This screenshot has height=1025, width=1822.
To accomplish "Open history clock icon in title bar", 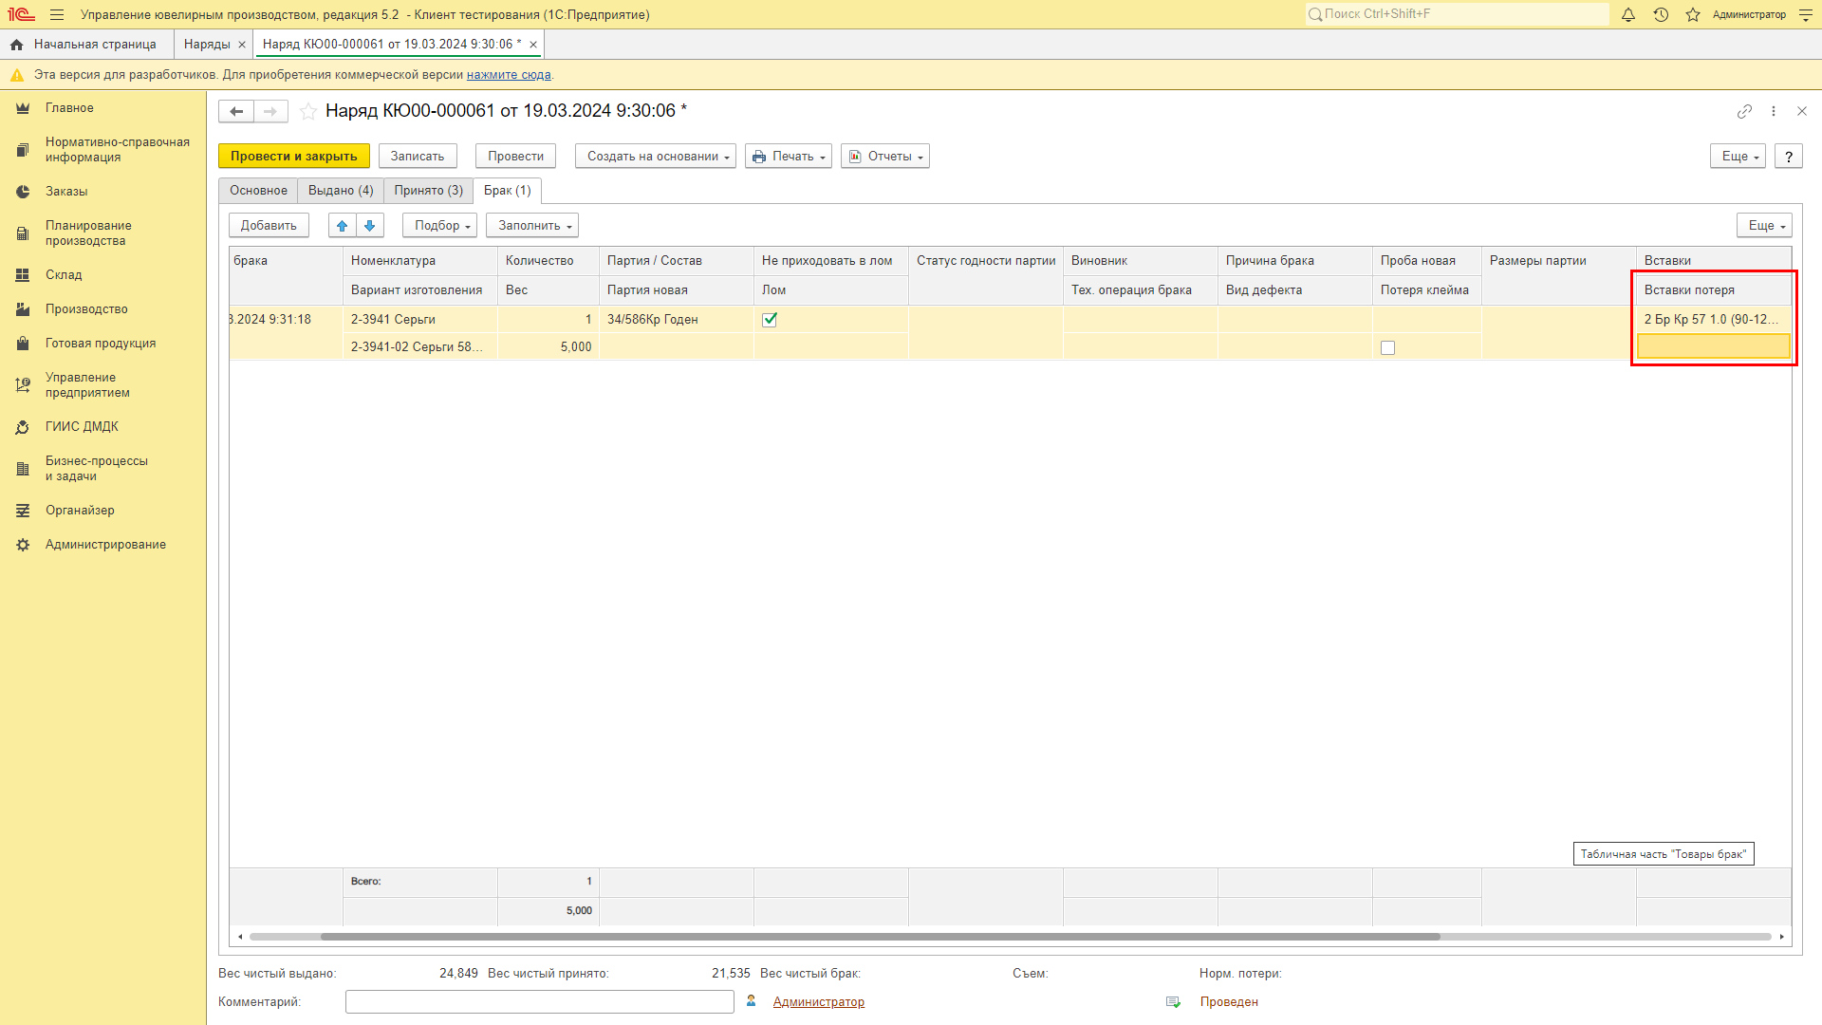I will point(1661,14).
